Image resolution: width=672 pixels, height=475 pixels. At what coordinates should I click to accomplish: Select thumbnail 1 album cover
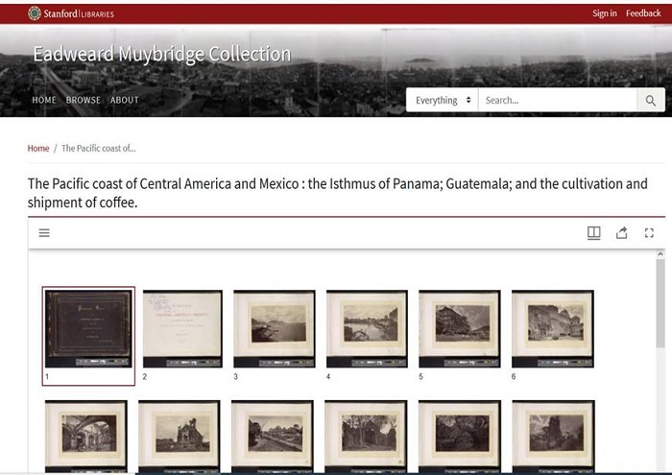coord(89,328)
